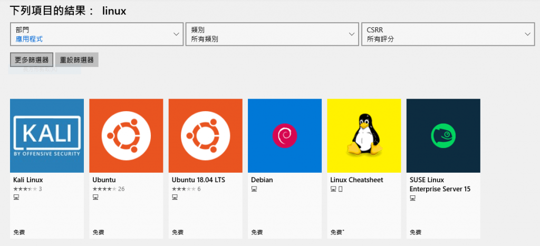
Task: Open the Ubuntu app tile image
Action: pos(126,135)
